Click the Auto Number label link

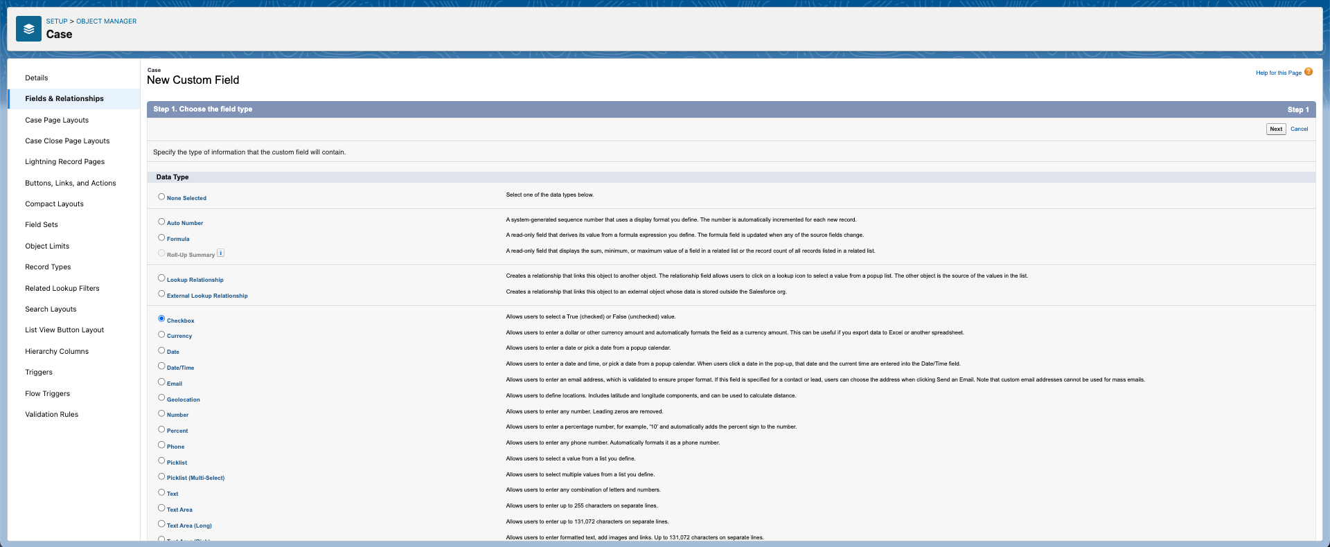pos(185,223)
